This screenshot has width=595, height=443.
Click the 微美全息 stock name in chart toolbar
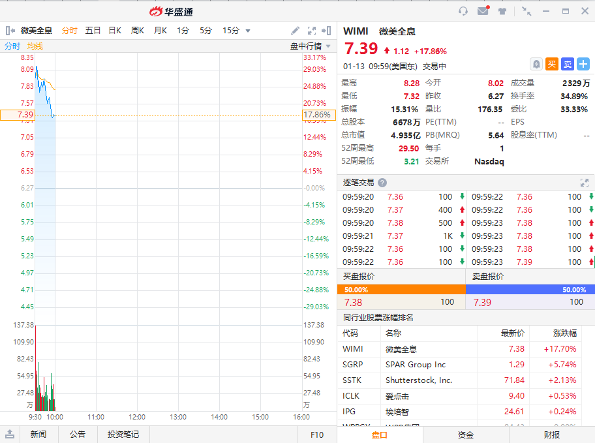[36, 31]
